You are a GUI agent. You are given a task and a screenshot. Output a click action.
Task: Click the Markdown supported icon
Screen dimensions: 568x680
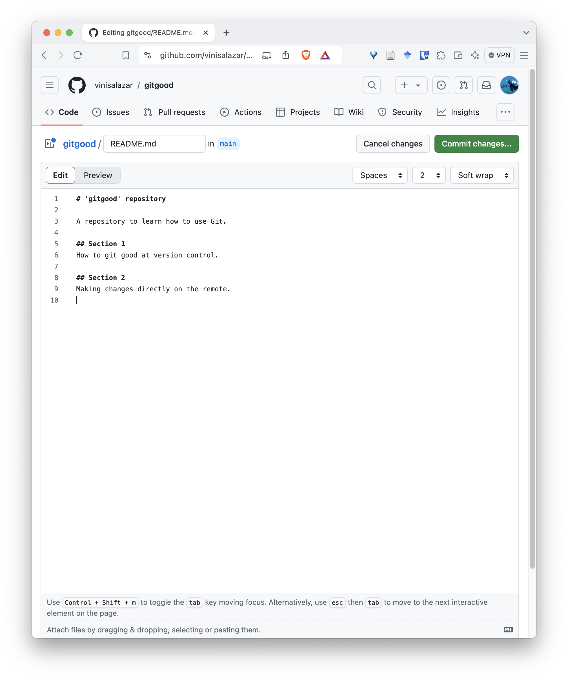click(508, 630)
